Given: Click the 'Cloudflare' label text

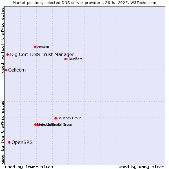Looking at the screenshot, I should tap(75, 59).
